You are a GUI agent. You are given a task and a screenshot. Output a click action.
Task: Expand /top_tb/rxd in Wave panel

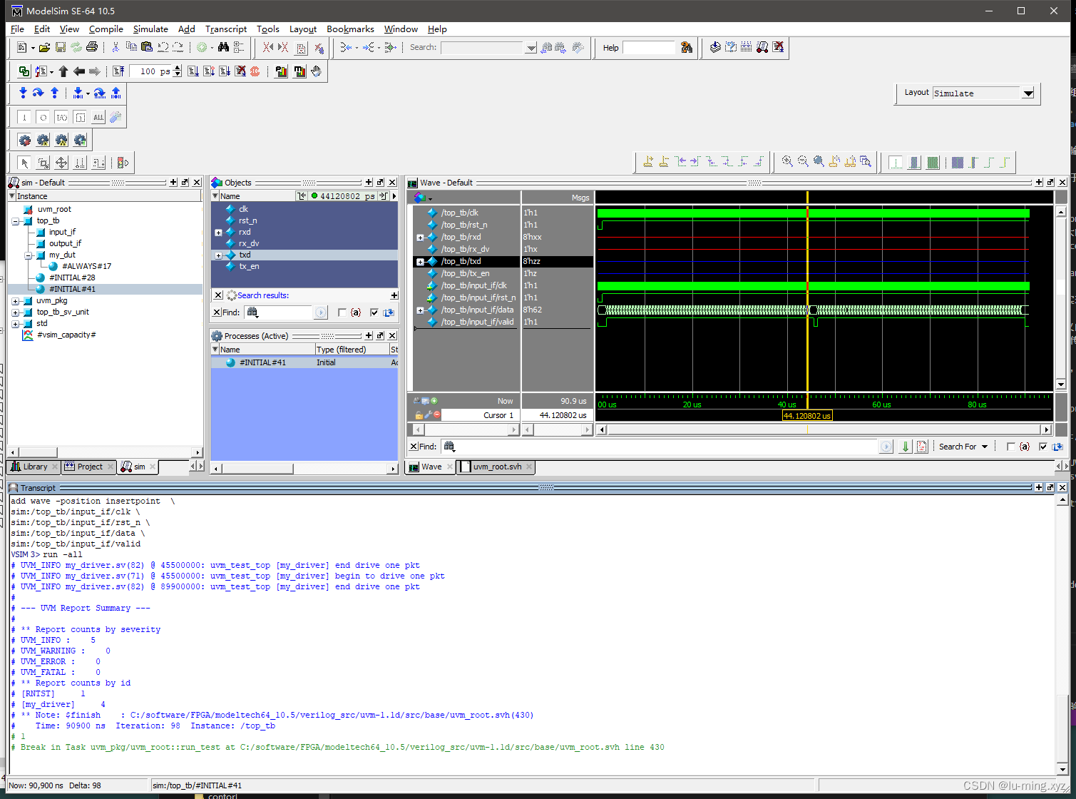point(420,238)
